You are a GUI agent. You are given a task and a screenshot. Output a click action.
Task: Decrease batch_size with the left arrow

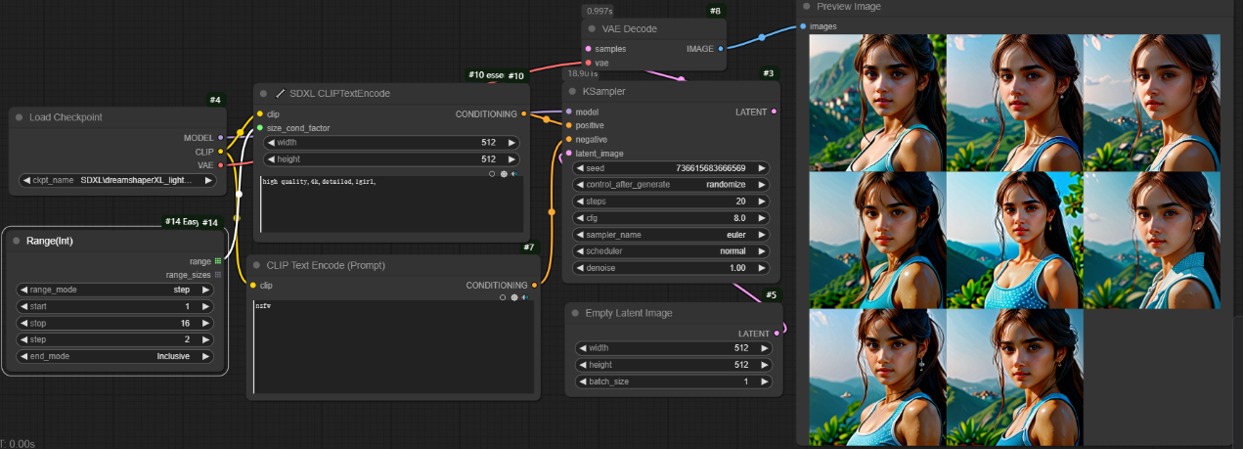(582, 382)
